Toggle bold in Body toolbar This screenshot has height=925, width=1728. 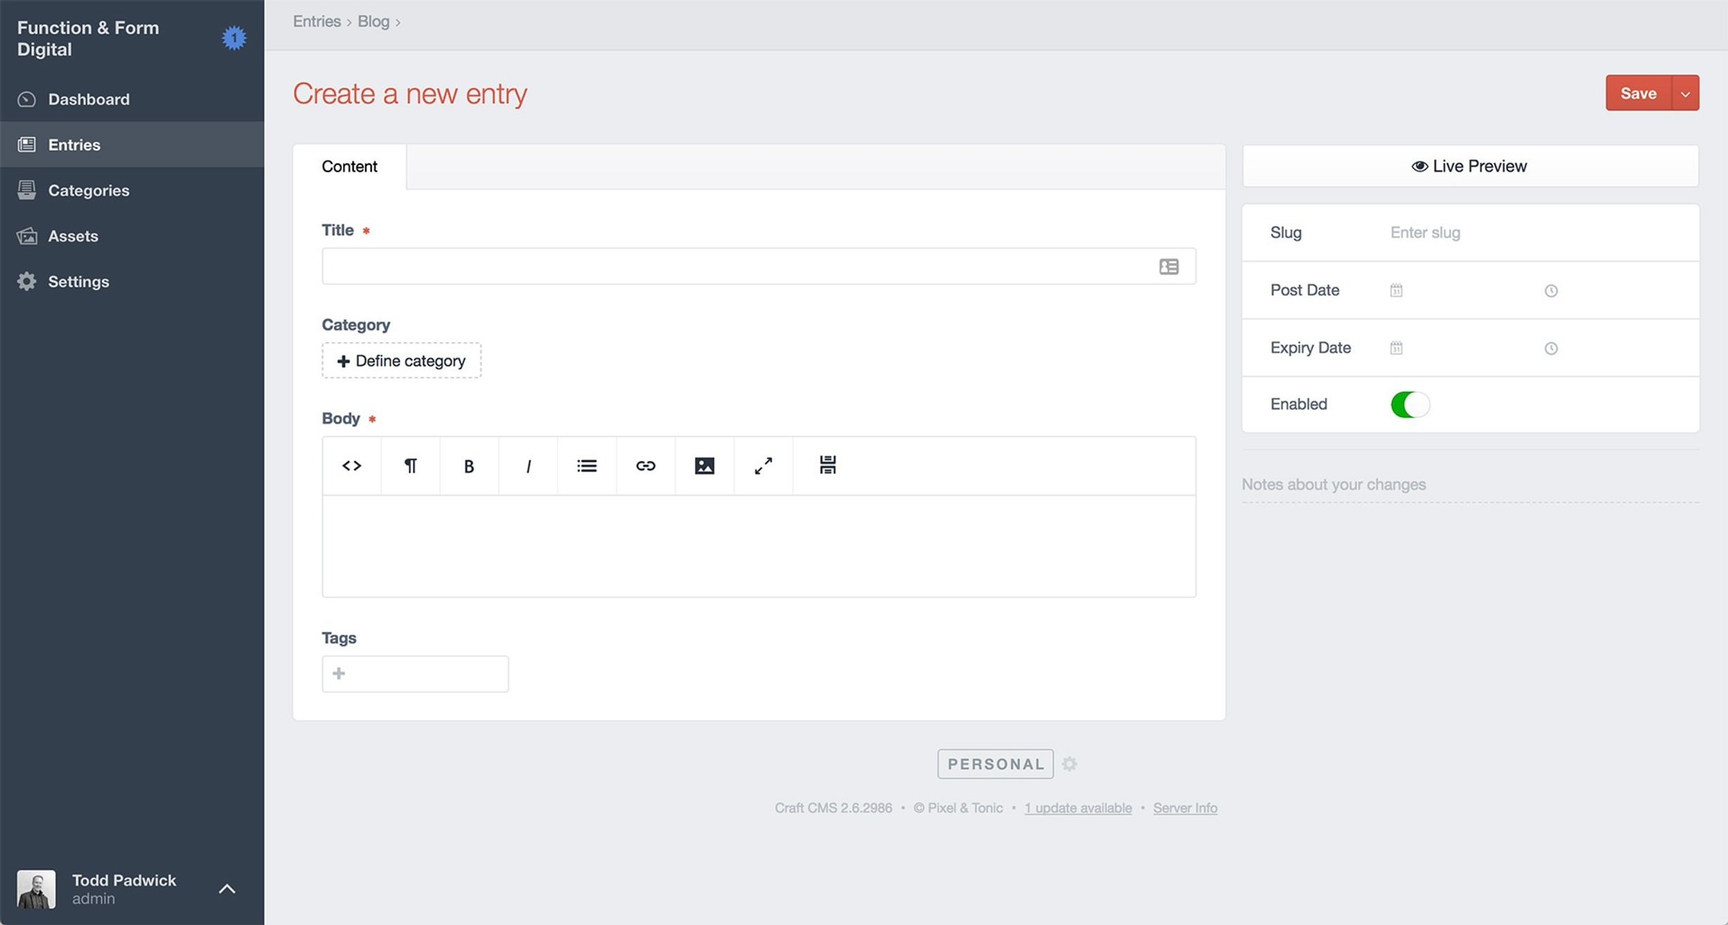pyautogui.click(x=469, y=465)
